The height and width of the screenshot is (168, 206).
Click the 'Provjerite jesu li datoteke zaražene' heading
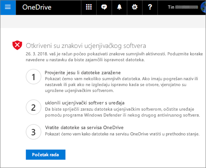pyautogui.click(x=83, y=73)
